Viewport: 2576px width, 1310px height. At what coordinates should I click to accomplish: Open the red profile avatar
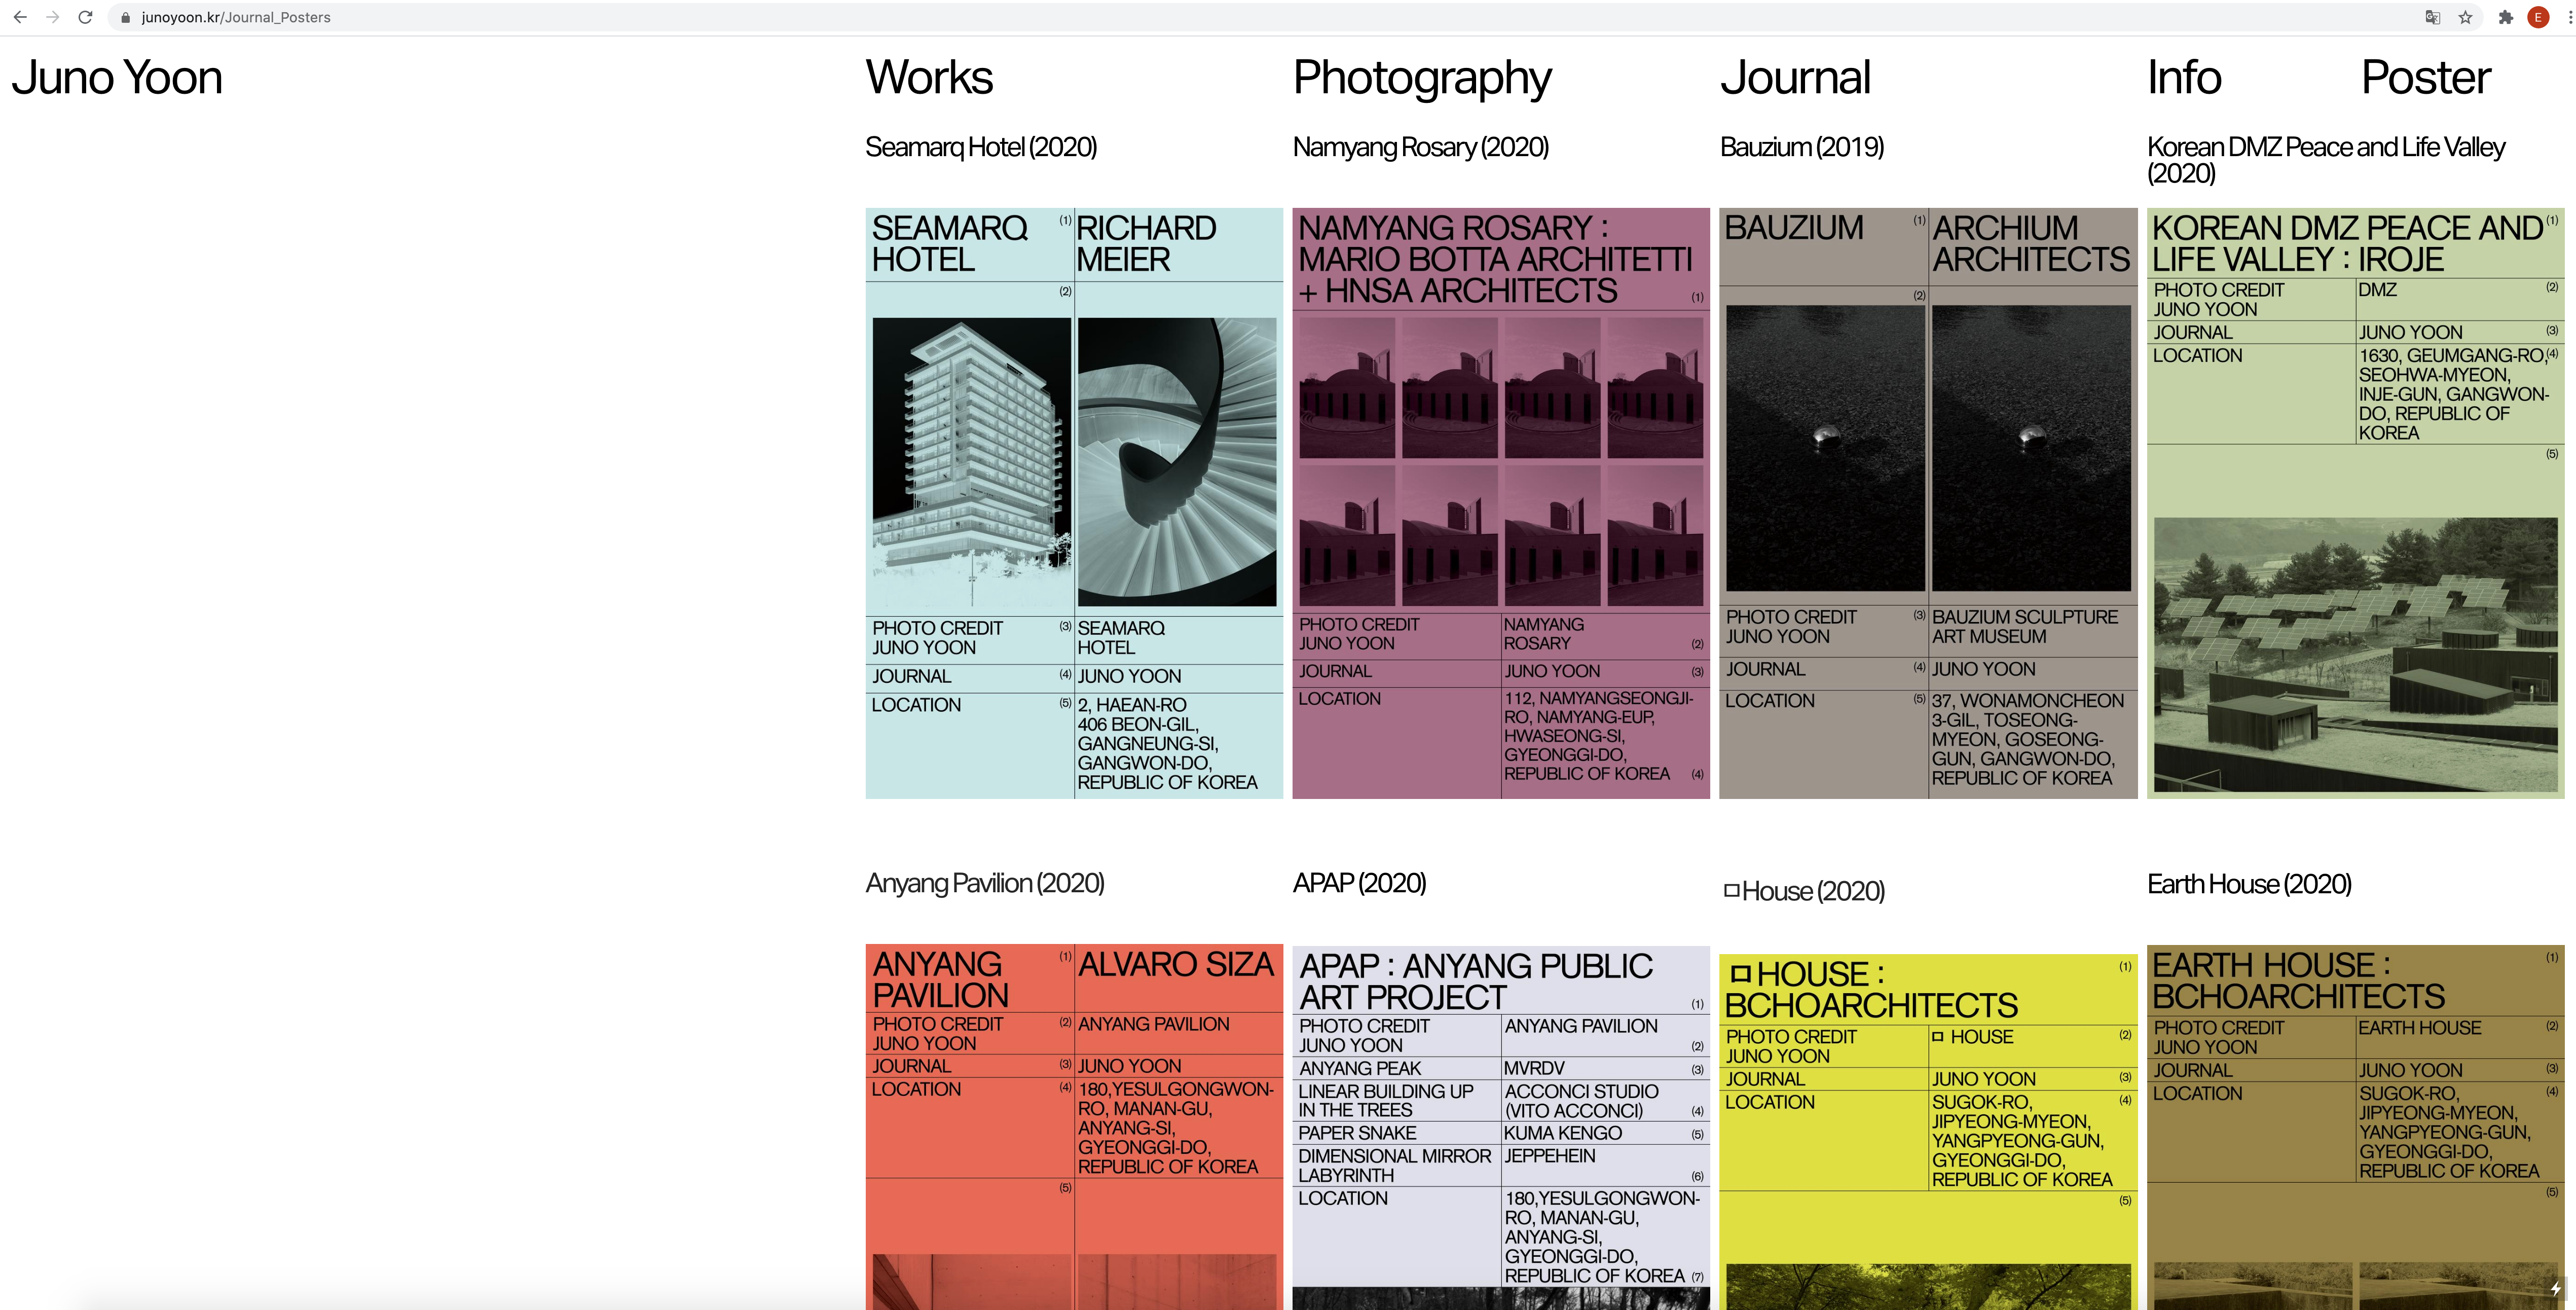coord(2538,17)
